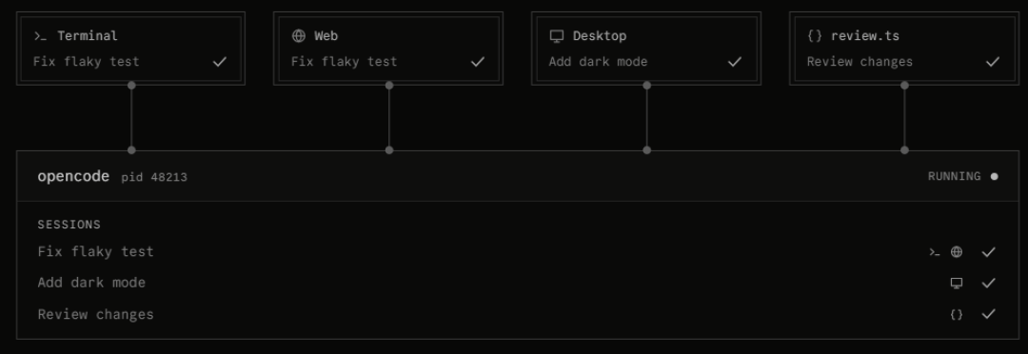This screenshot has width=1028, height=354.
Task: Click the checkmark in the Desktop card
Action: pyautogui.click(x=735, y=62)
